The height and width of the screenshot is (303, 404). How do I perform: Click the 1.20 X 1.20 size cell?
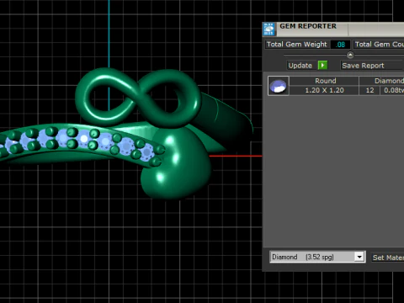click(324, 90)
